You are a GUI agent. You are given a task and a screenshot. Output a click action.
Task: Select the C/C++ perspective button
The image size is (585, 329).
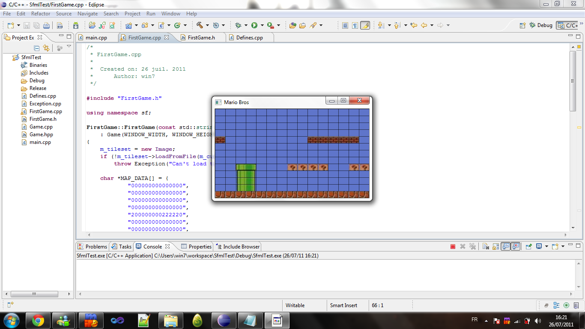coord(568,25)
